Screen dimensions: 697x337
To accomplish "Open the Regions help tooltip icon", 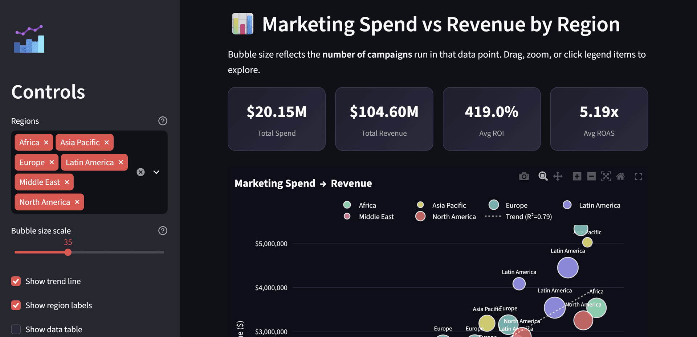I will coord(163,121).
